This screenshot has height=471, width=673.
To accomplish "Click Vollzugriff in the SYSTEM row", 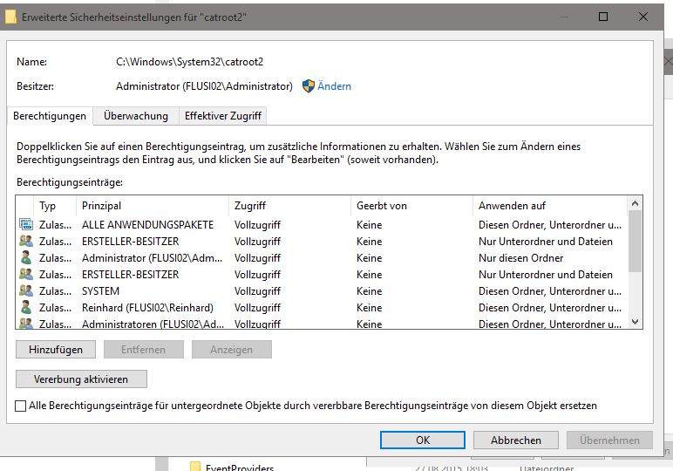I will pos(257,290).
